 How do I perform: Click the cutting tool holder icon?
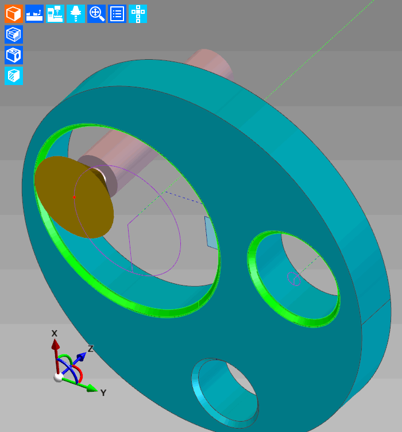(x=76, y=14)
